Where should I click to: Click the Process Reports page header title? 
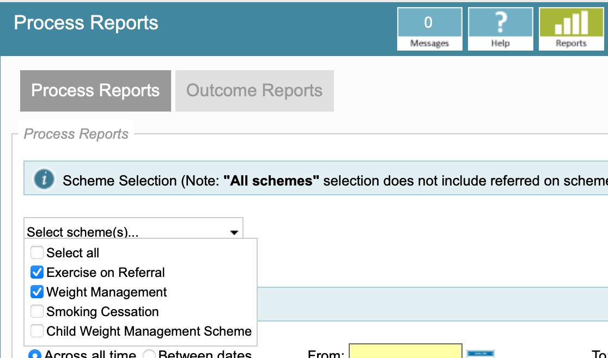[86, 23]
